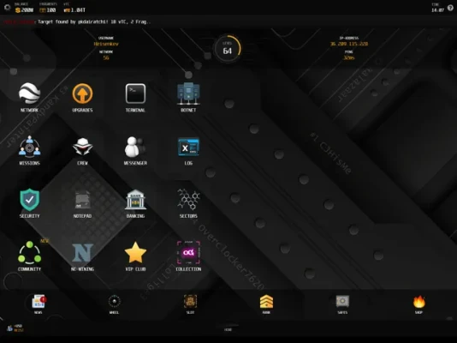Open the Notepad app
Viewport: 457px width, 343px height.
click(82, 200)
